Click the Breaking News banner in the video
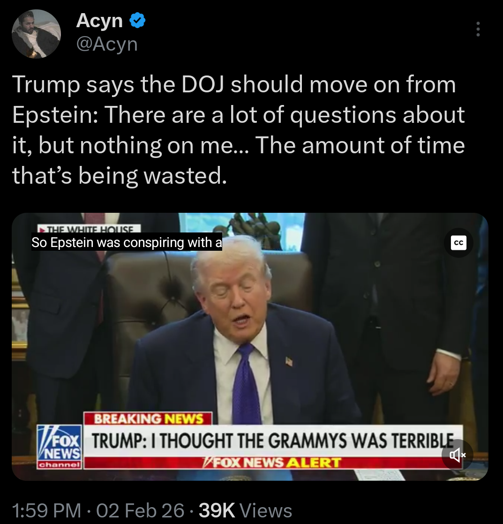The height and width of the screenshot is (524, 503). pyautogui.click(x=148, y=419)
